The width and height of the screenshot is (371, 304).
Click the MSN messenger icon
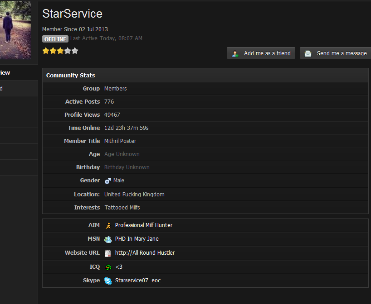tap(108, 239)
